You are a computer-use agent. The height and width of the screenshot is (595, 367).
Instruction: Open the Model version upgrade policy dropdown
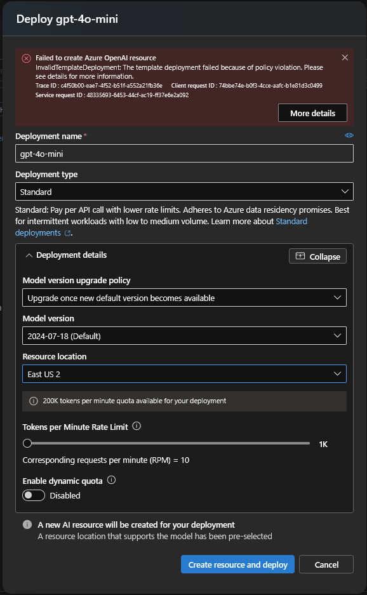[x=184, y=298]
